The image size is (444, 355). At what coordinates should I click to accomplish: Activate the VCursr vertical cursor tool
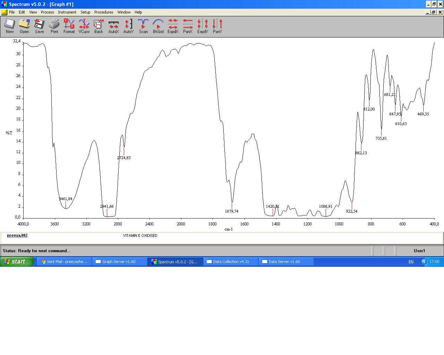[84, 26]
